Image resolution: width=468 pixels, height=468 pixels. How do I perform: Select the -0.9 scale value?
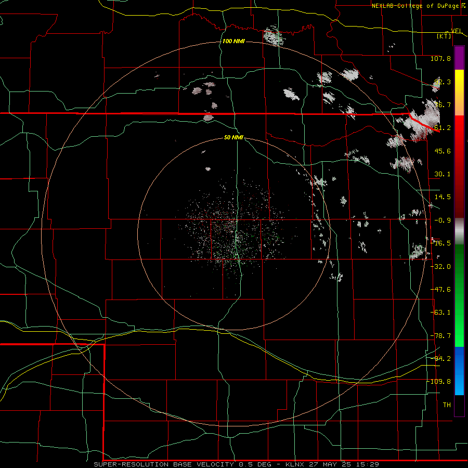443,220
